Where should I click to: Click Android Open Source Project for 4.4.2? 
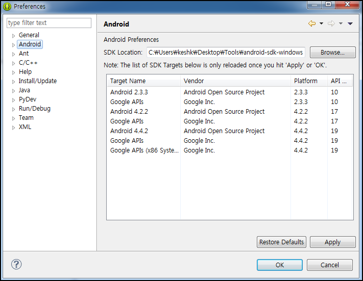click(224, 131)
